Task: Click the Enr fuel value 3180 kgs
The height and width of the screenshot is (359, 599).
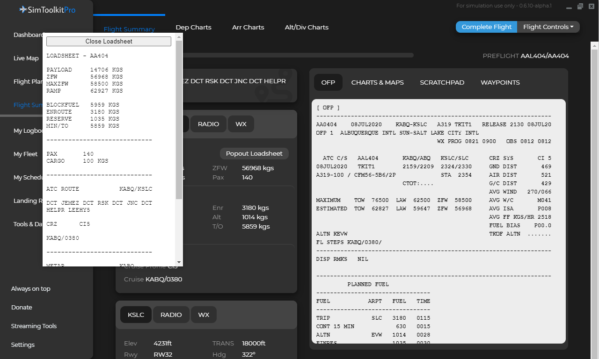Action: [x=256, y=208]
